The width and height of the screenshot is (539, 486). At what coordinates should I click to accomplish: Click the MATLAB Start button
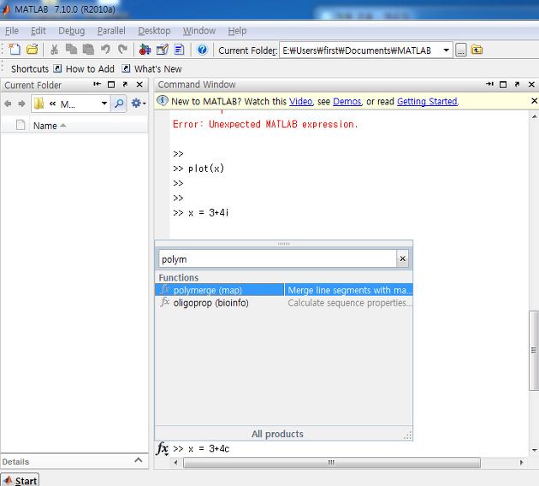pos(20,480)
